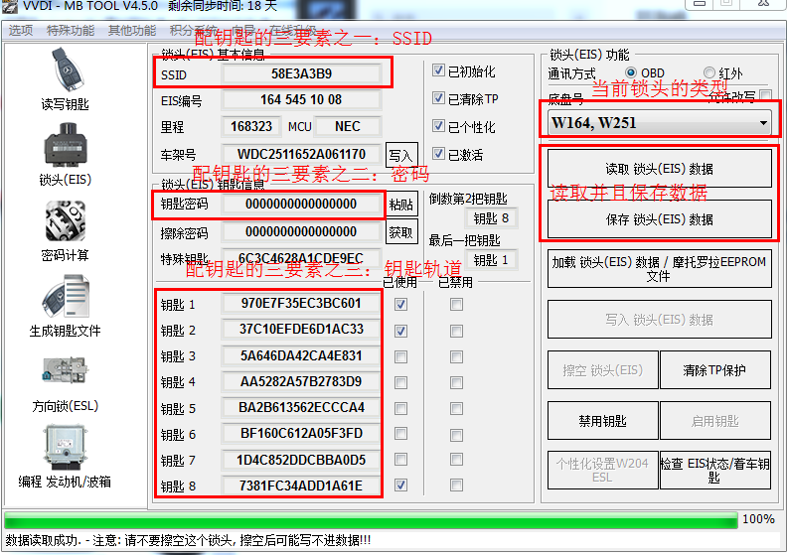Toggle the 已使用 checkbox for 钥匙 2

coord(400,331)
